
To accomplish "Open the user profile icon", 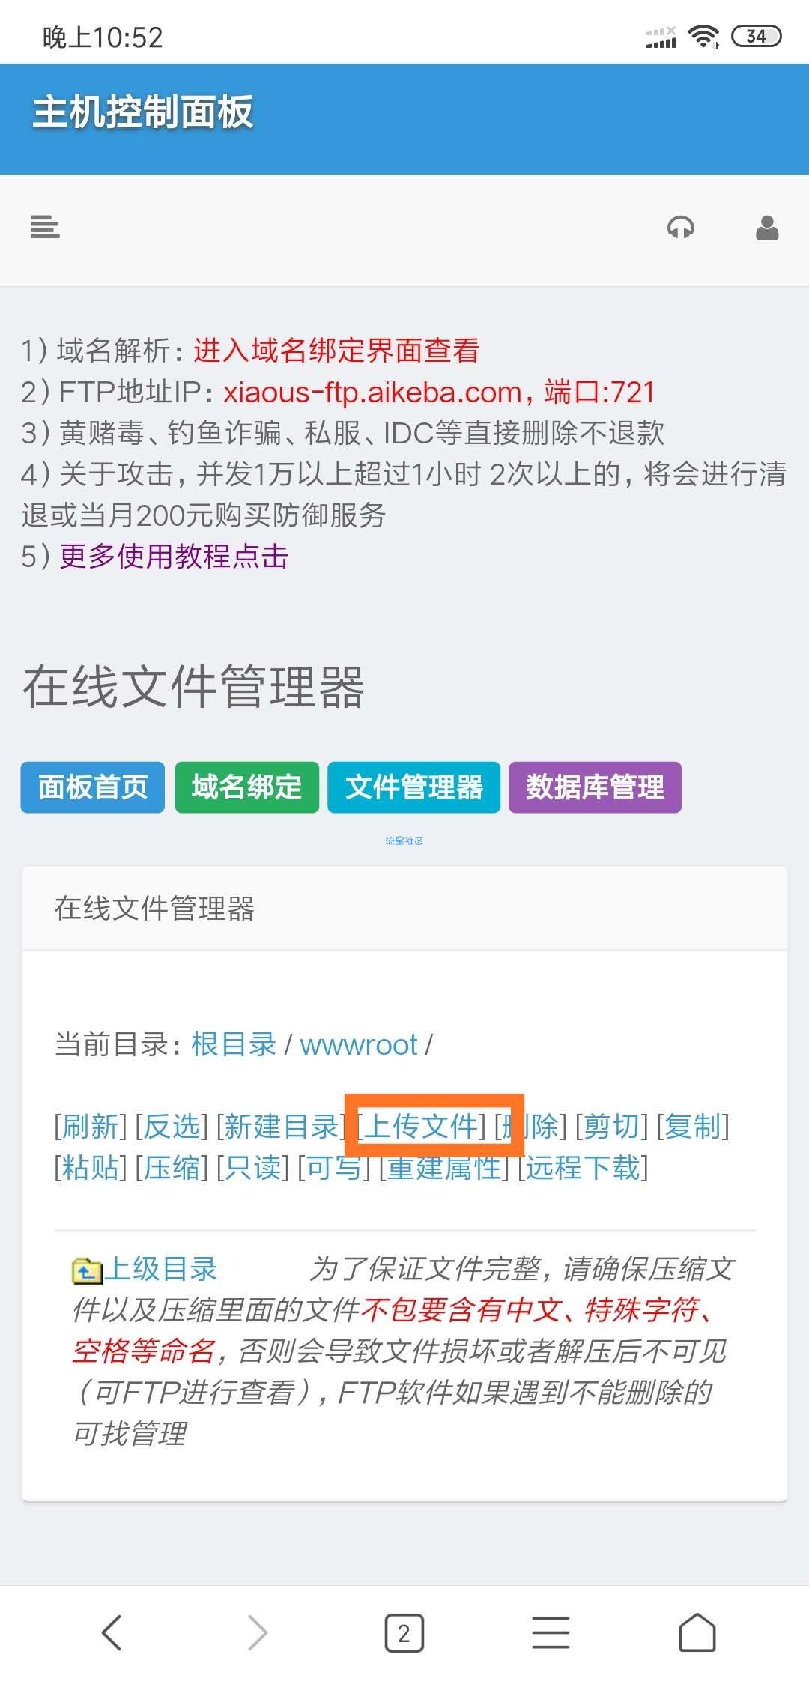I will 767,228.
